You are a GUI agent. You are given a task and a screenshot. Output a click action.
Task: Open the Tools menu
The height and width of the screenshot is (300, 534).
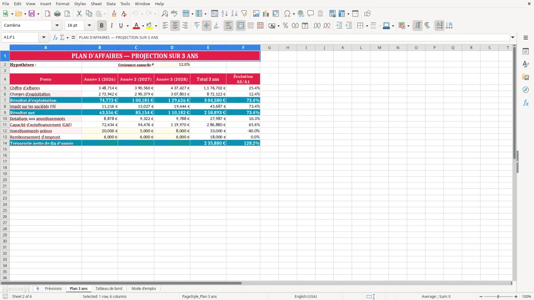125,4
